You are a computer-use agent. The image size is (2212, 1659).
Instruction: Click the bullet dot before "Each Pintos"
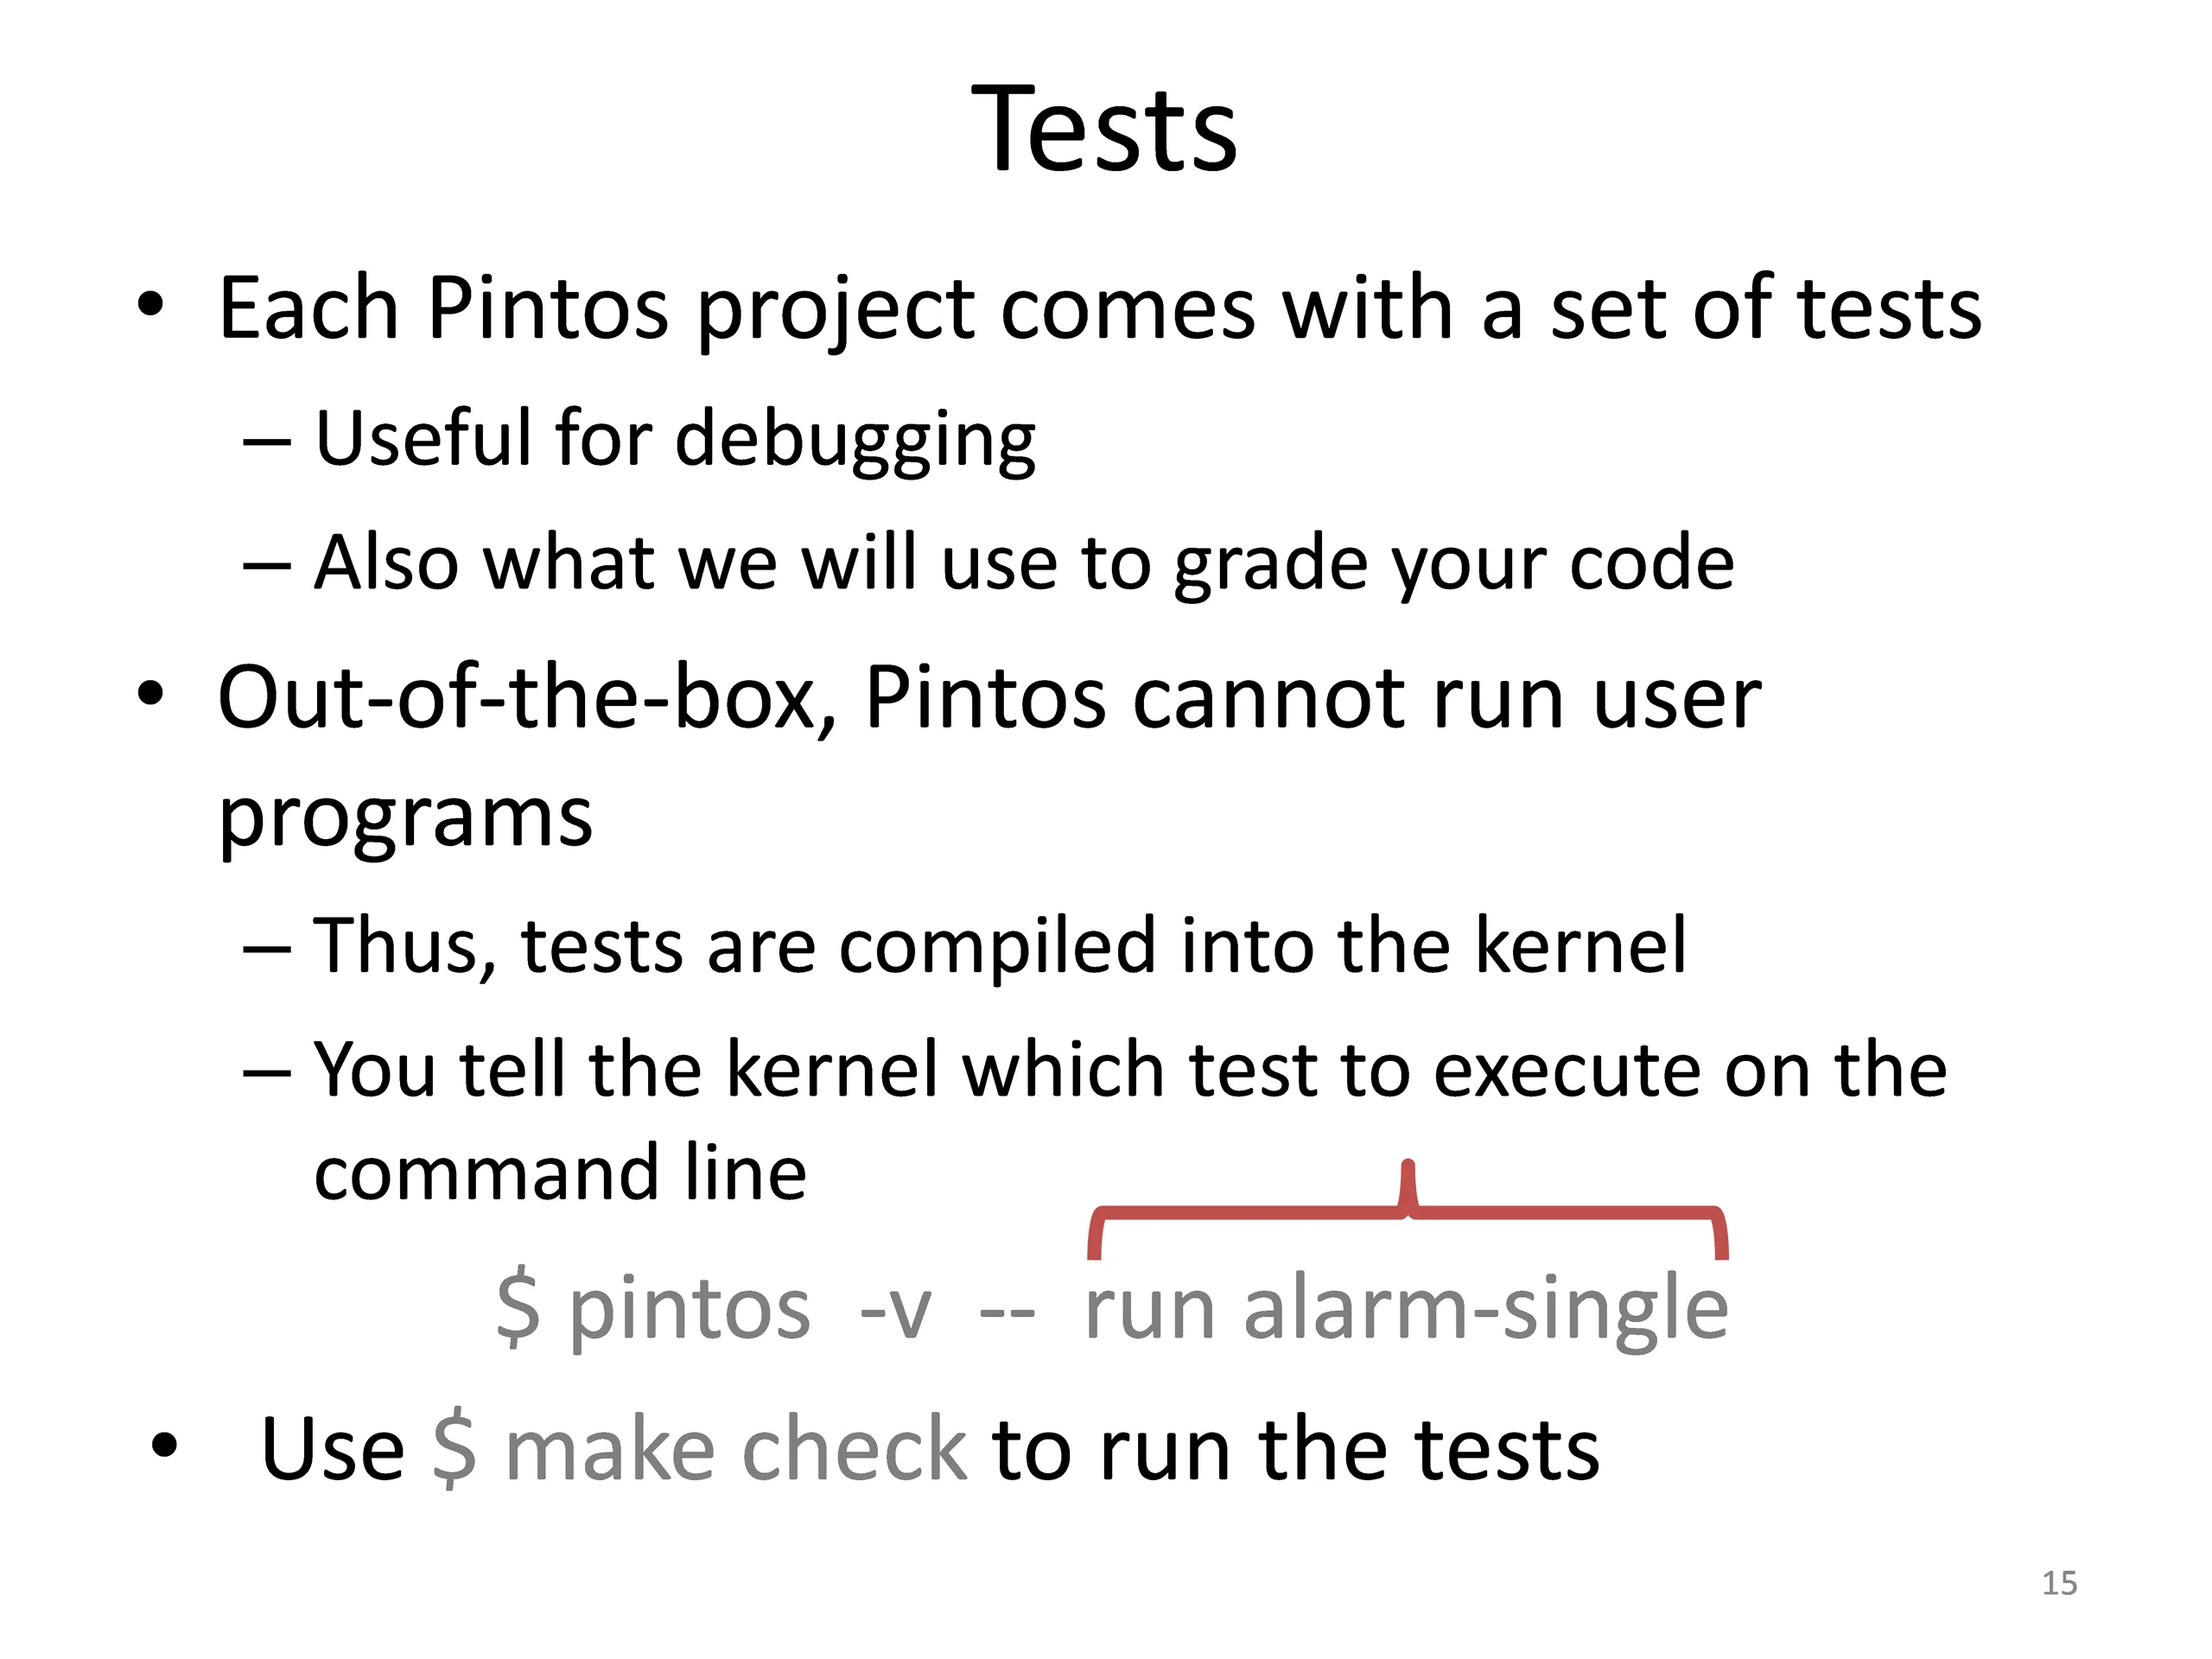point(150,304)
